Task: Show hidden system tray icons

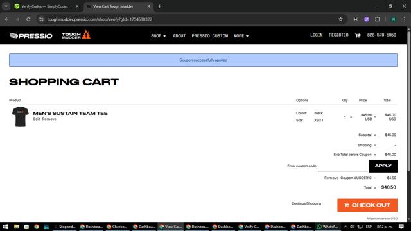Action: tap(345, 227)
